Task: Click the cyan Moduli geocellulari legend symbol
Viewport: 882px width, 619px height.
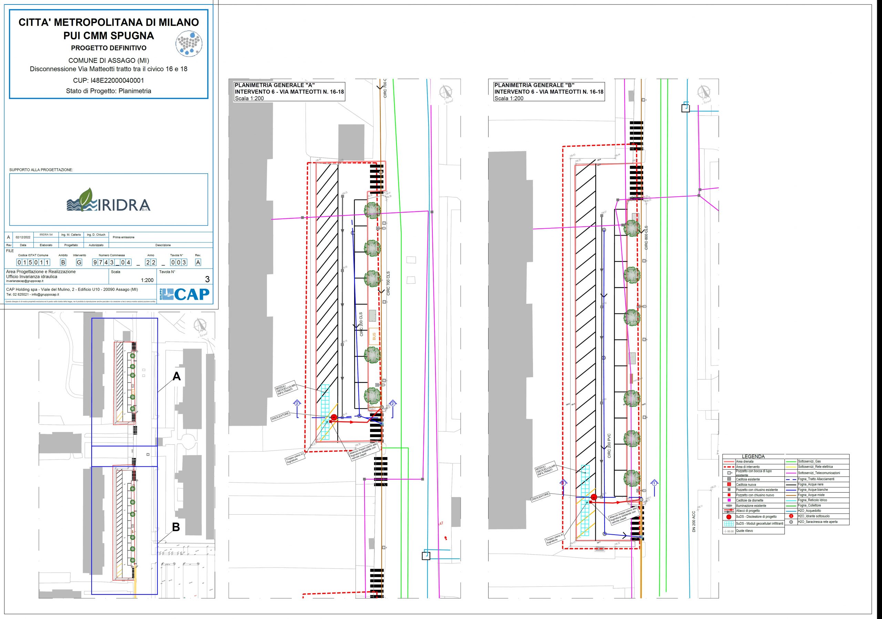Action: point(729,524)
